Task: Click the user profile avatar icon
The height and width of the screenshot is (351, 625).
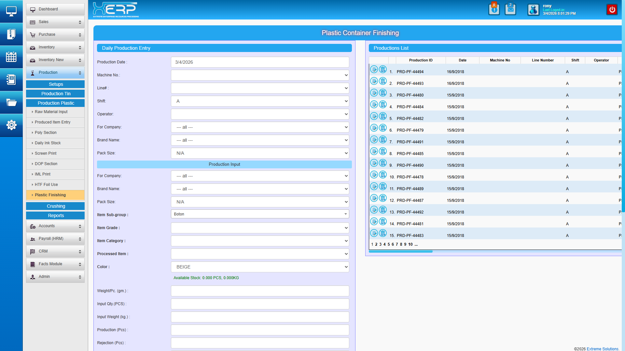Action: (x=533, y=10)
